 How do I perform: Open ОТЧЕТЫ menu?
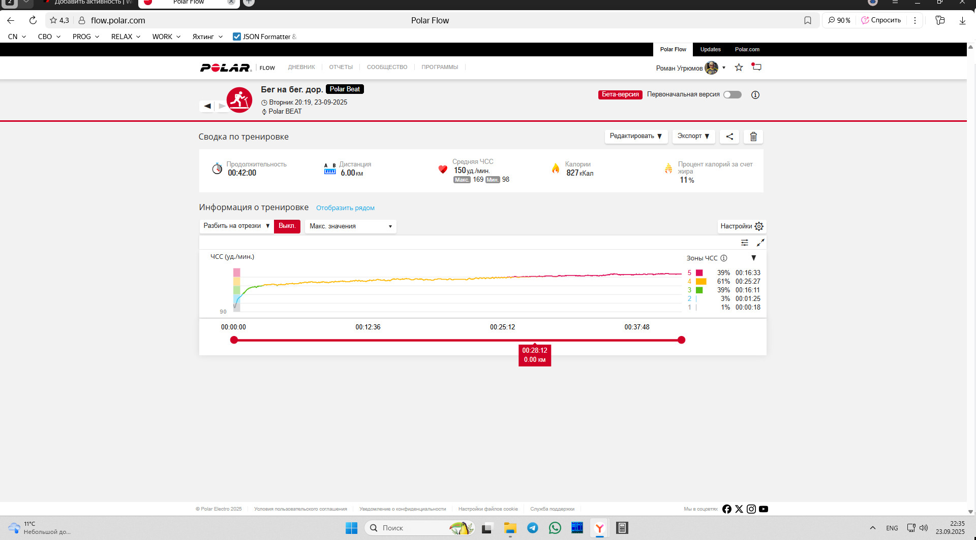pyautogui.click(x=341, y=68)
